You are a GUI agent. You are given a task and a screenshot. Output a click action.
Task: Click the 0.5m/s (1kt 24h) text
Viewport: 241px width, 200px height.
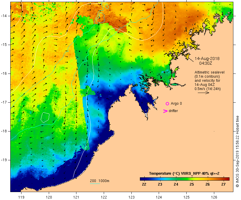tap(207, 89)
